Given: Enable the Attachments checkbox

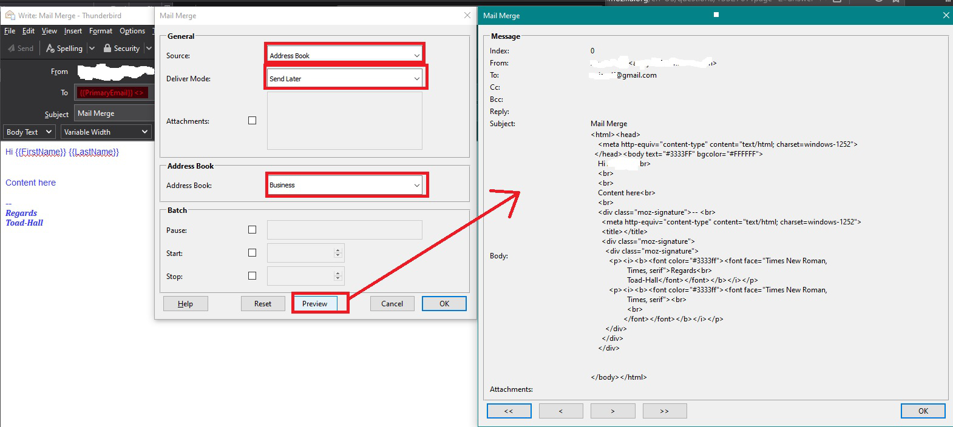Looking at the screenshot, I should coord(253,121).
